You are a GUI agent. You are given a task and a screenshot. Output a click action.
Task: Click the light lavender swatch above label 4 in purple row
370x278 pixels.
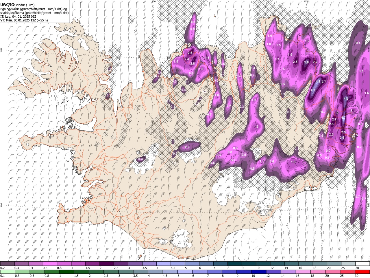click(163, 264)
